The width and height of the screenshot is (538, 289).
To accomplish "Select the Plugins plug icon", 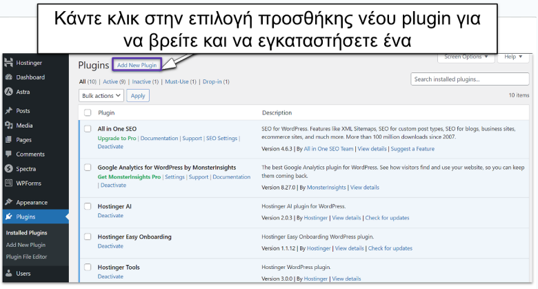I will tap(8, 217).
